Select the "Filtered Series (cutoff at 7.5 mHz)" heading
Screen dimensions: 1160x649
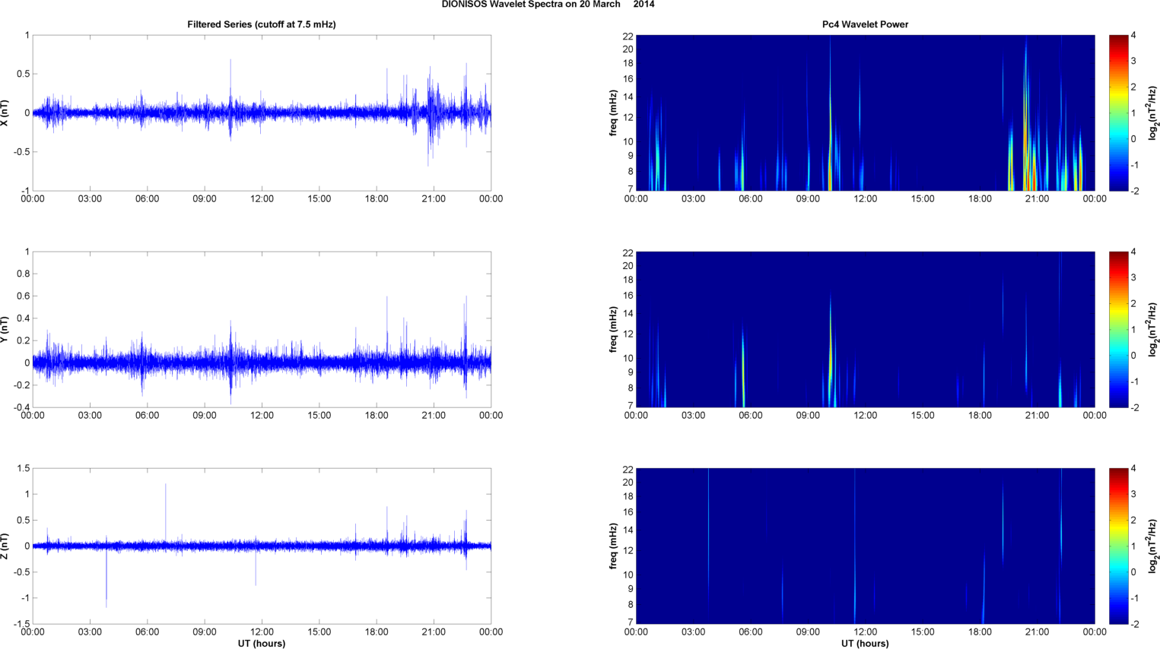pos(262,24)
